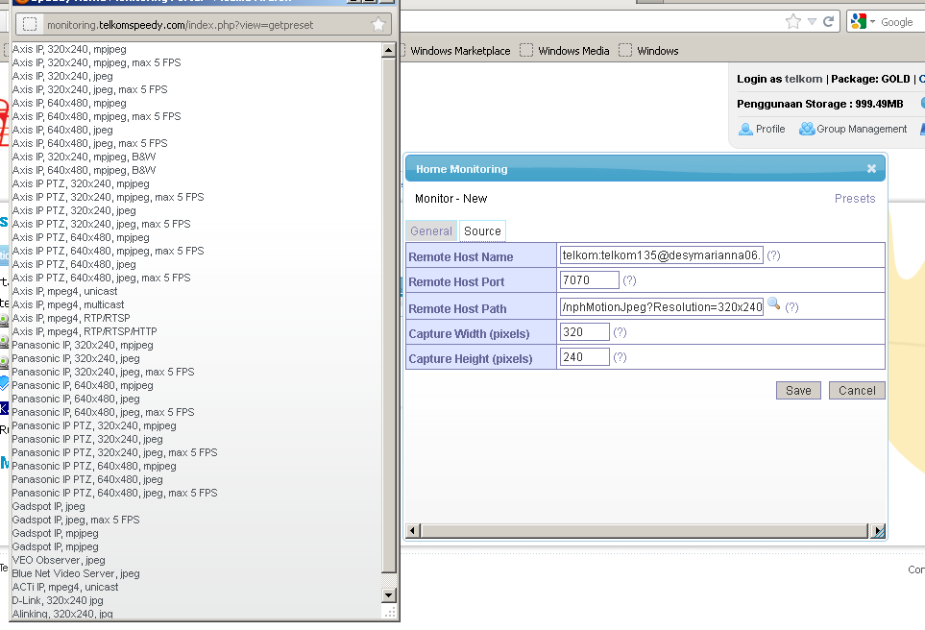
Task: Click the Profile user icon
Action: click(745, 129)
